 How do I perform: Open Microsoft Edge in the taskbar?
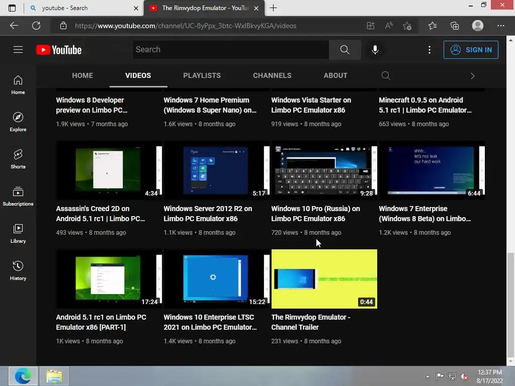[x=23, y=376]
